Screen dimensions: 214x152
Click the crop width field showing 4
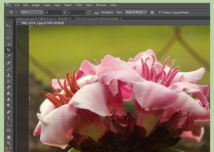tap(53, 13)
